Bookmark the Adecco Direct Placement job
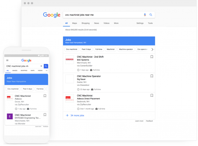198x146 pixels. pos(152,95)
